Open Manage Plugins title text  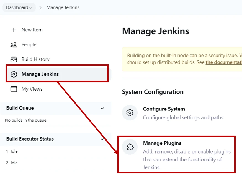[x=162, y=143]
